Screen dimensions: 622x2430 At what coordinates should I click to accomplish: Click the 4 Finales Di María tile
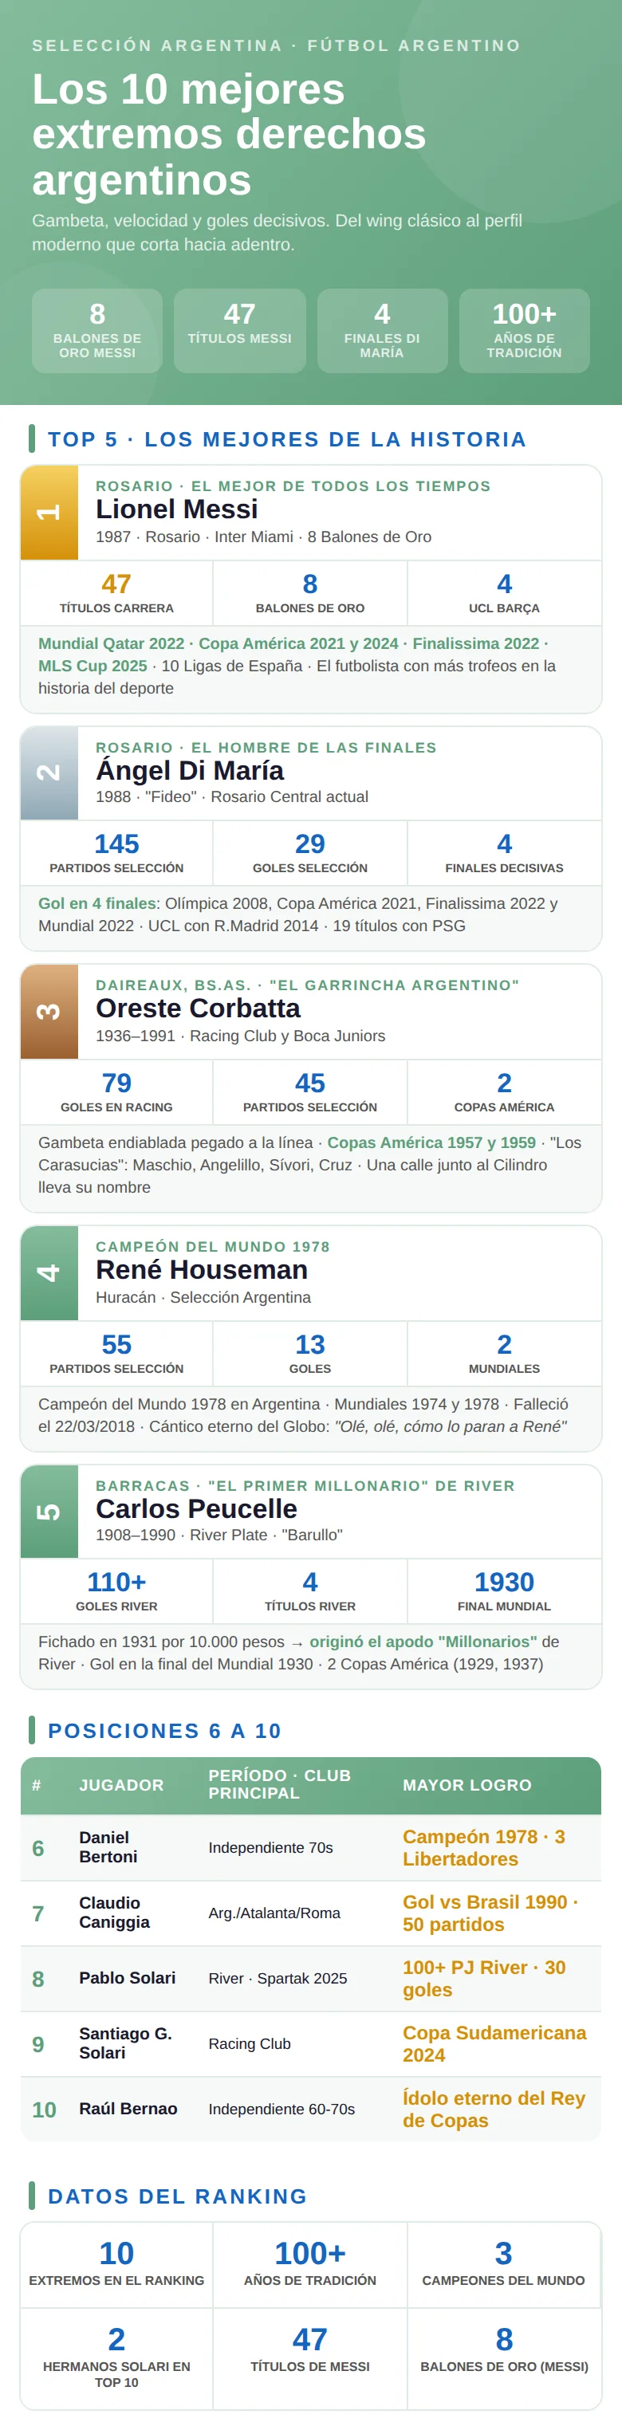point(382,330)
